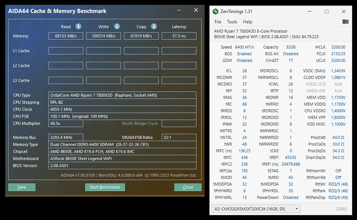Close the ZenTimings window
This screenshot has height=220, width=357.
point(344,11)
